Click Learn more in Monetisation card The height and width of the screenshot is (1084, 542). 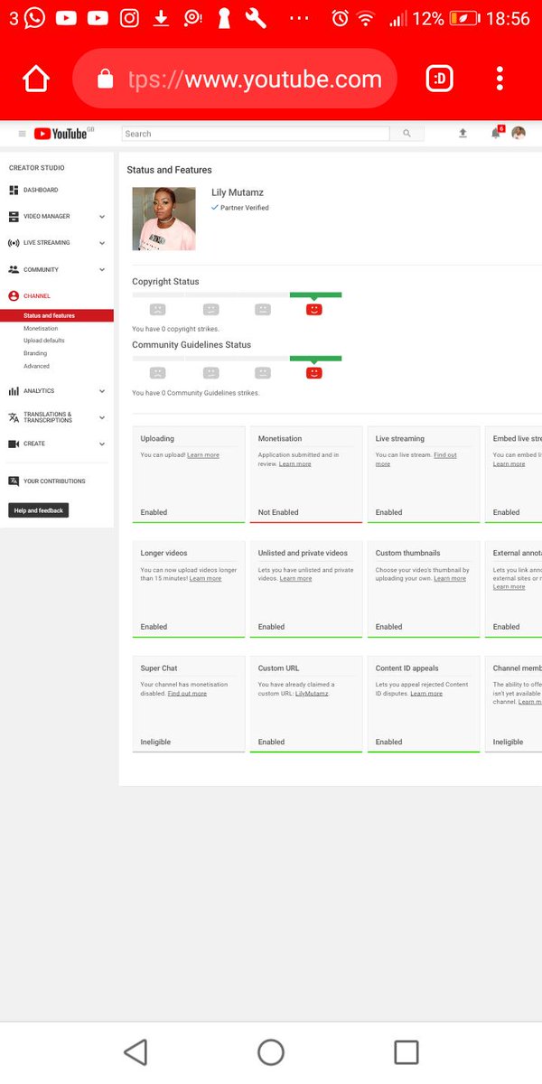click(x=295, y=464)
